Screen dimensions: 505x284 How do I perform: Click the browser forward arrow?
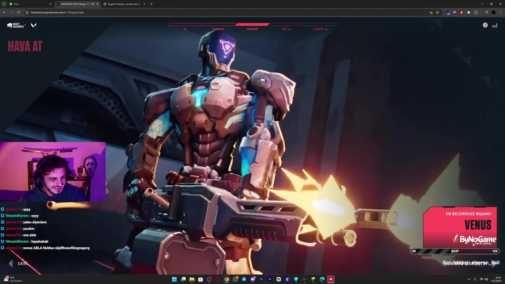[x=11, y=12]
